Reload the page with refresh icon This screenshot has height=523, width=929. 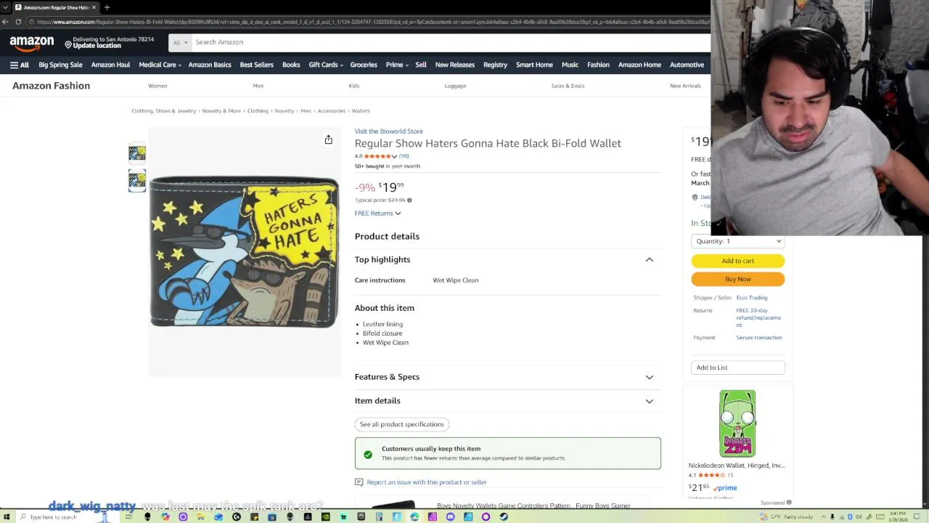pos(19,22)
